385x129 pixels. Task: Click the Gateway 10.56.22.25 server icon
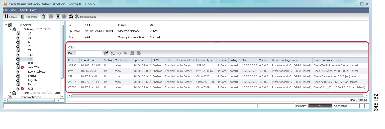tap(14, 29)
